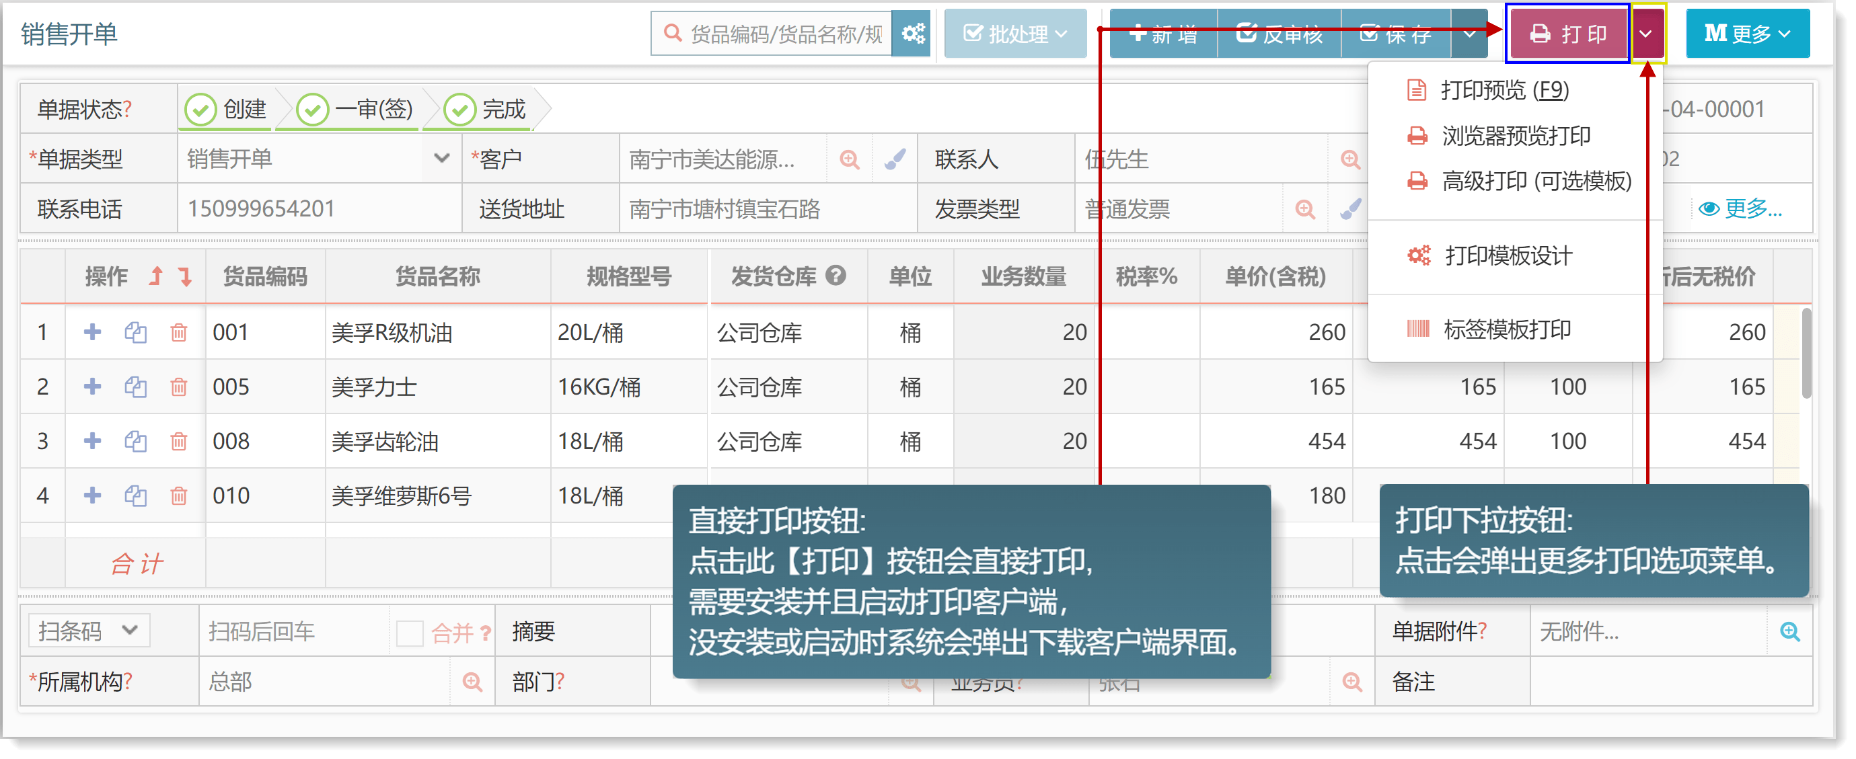Click the red 打印 button
Screen dimensions: 1856x759
[1568, 34]
